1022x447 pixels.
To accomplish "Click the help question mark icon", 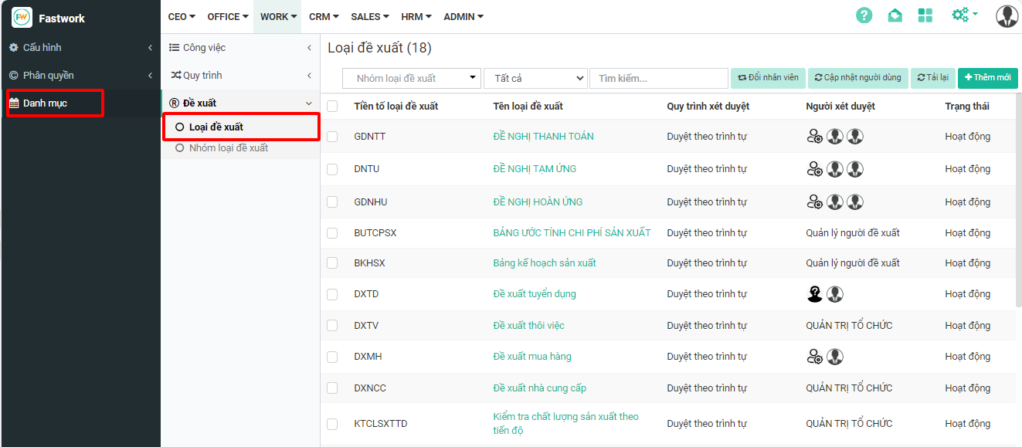I will click(x=864, y=16).
